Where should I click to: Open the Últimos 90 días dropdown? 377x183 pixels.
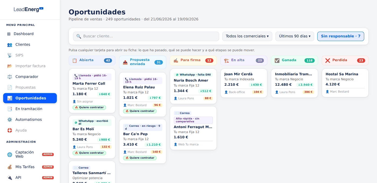tap(295, 36)
